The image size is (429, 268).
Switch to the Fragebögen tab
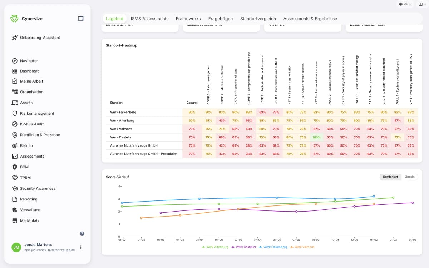click(x=221, y=19)
